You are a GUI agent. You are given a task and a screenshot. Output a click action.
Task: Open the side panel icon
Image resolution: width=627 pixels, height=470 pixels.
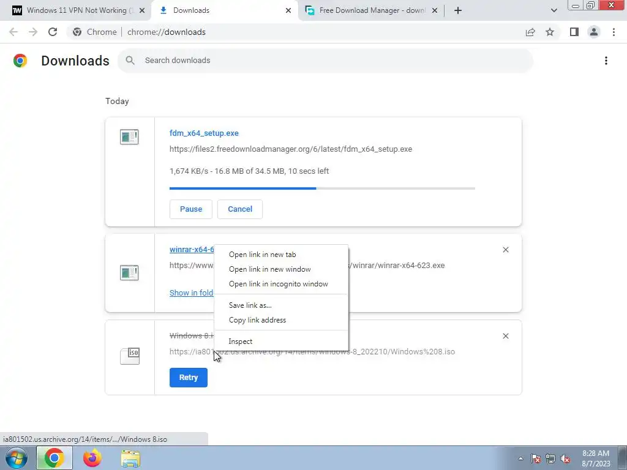pyautogui.click(x=574, y=32)
